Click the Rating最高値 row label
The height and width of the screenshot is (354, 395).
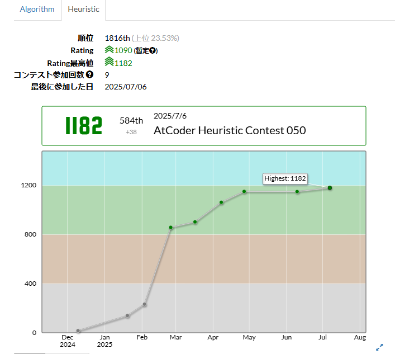pos(70,63)
